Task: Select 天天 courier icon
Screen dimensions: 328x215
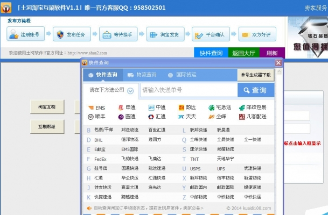Action: (187, 117)
